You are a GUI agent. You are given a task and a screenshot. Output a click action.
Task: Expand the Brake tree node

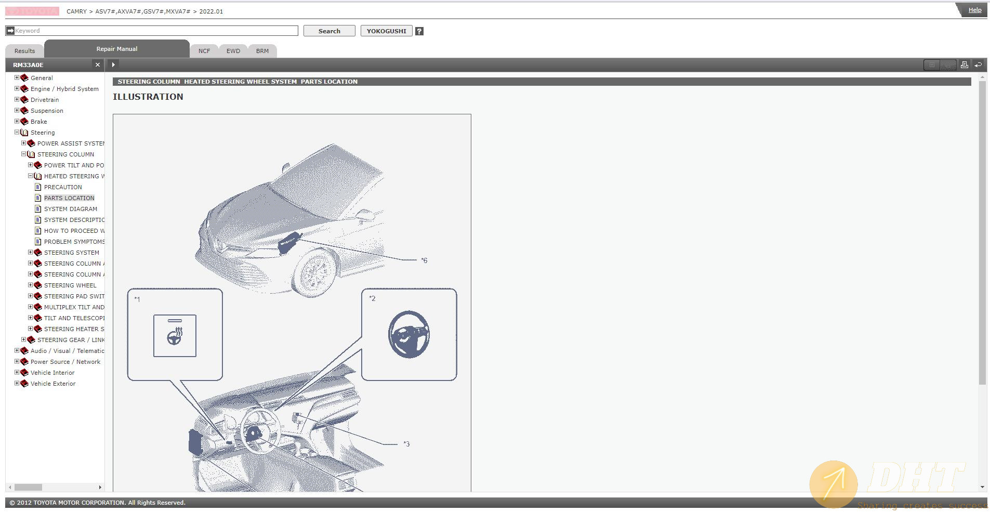click(17, 121)
